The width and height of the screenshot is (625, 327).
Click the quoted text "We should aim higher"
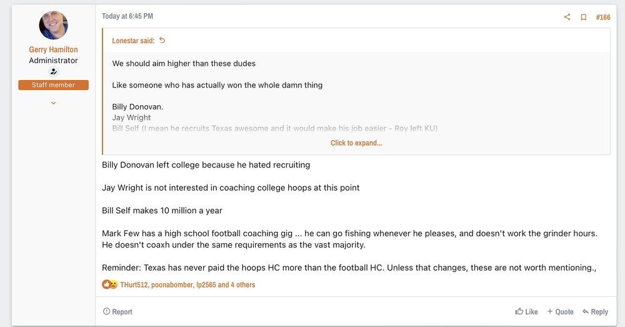[184, 63]
